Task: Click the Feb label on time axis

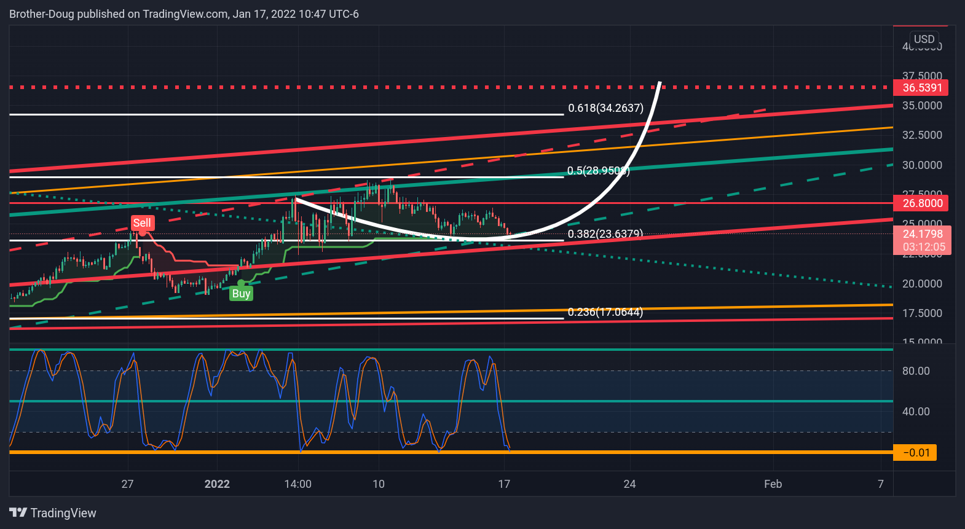Action: click(x=773, y=484)
